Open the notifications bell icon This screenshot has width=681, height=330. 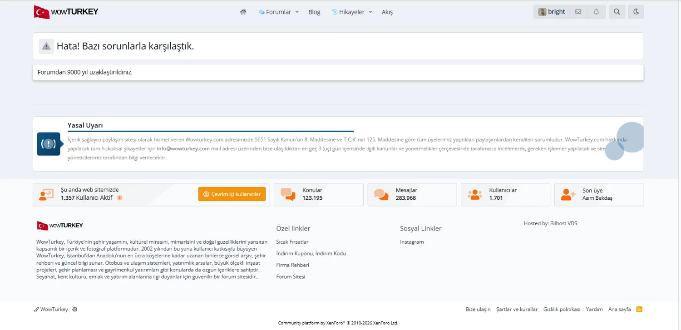coord(596,12)
